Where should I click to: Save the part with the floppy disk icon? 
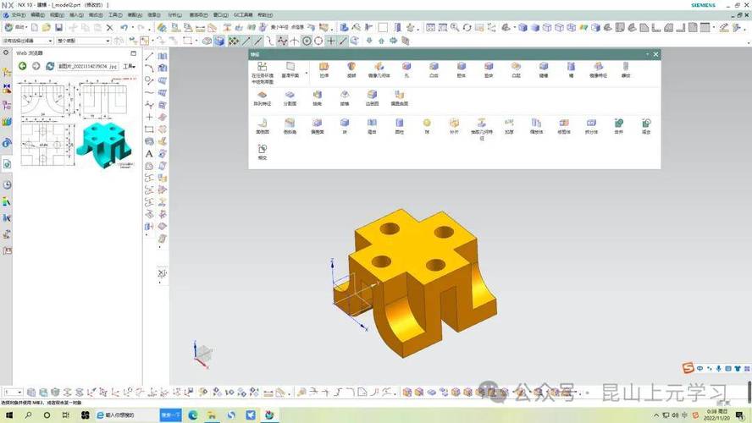tap(58, 27)
